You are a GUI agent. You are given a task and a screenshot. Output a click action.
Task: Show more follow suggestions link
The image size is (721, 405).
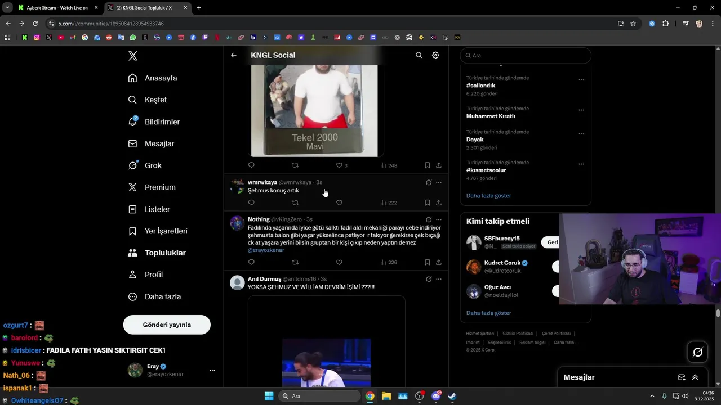tap(489, 313)
